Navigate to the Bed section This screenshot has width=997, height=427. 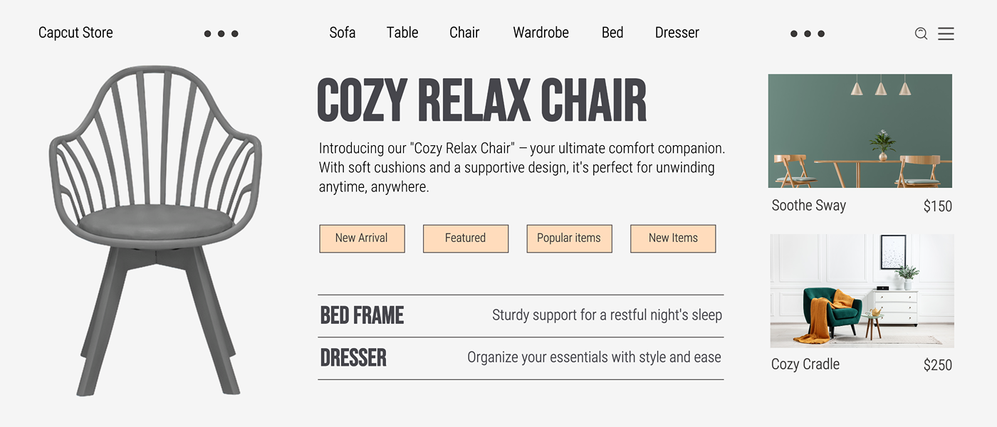click(612, 33)
